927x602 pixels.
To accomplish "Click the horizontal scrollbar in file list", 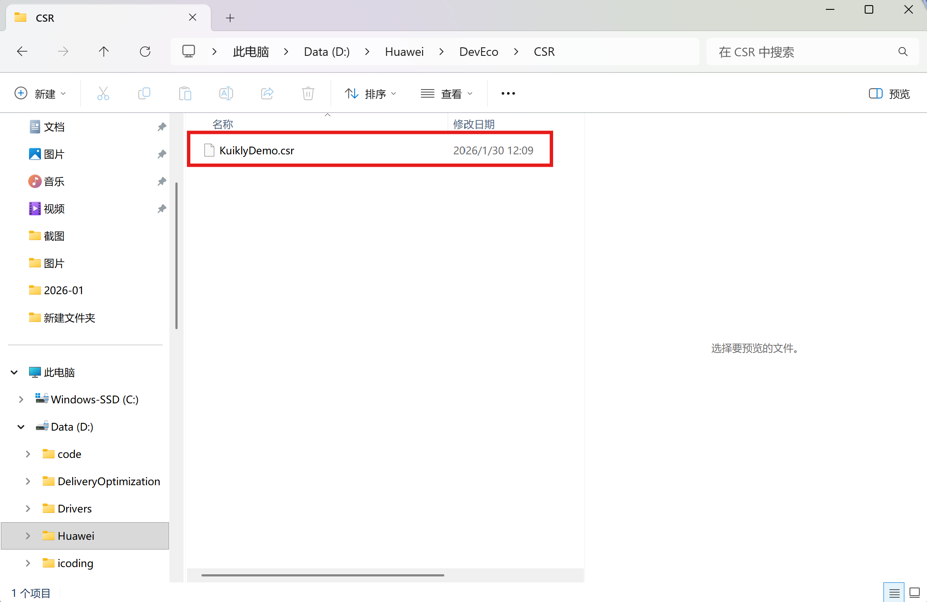I will click(323, 575).
